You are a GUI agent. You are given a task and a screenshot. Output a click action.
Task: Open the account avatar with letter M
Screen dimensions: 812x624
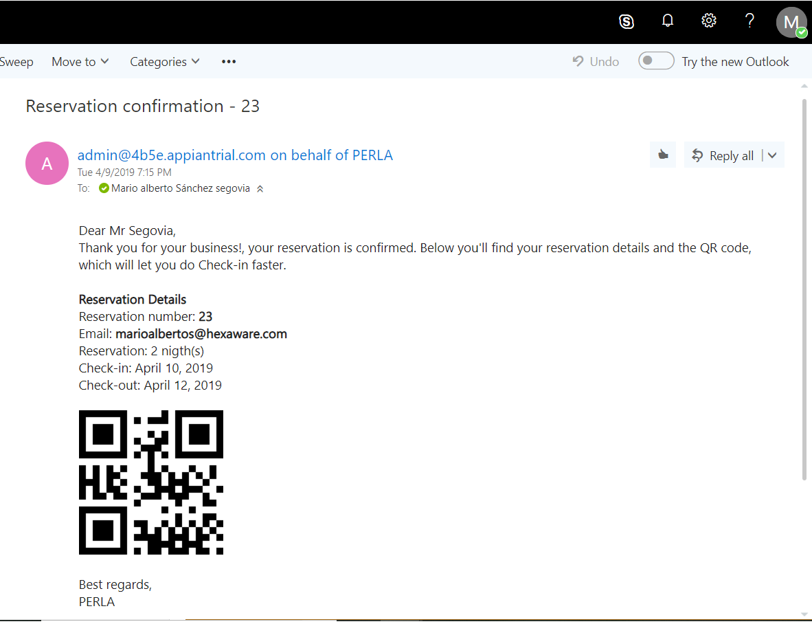point(791,22)
